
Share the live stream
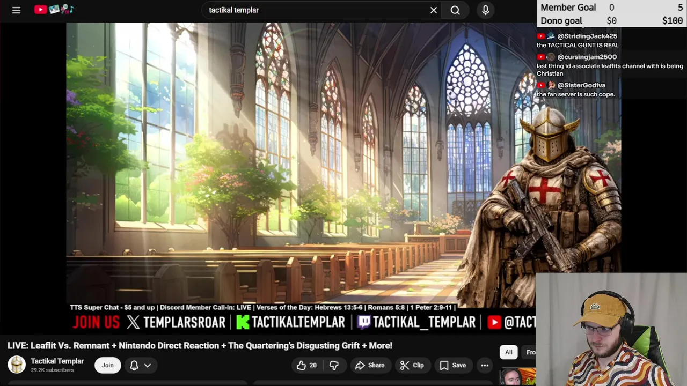[x=370, y=365]
